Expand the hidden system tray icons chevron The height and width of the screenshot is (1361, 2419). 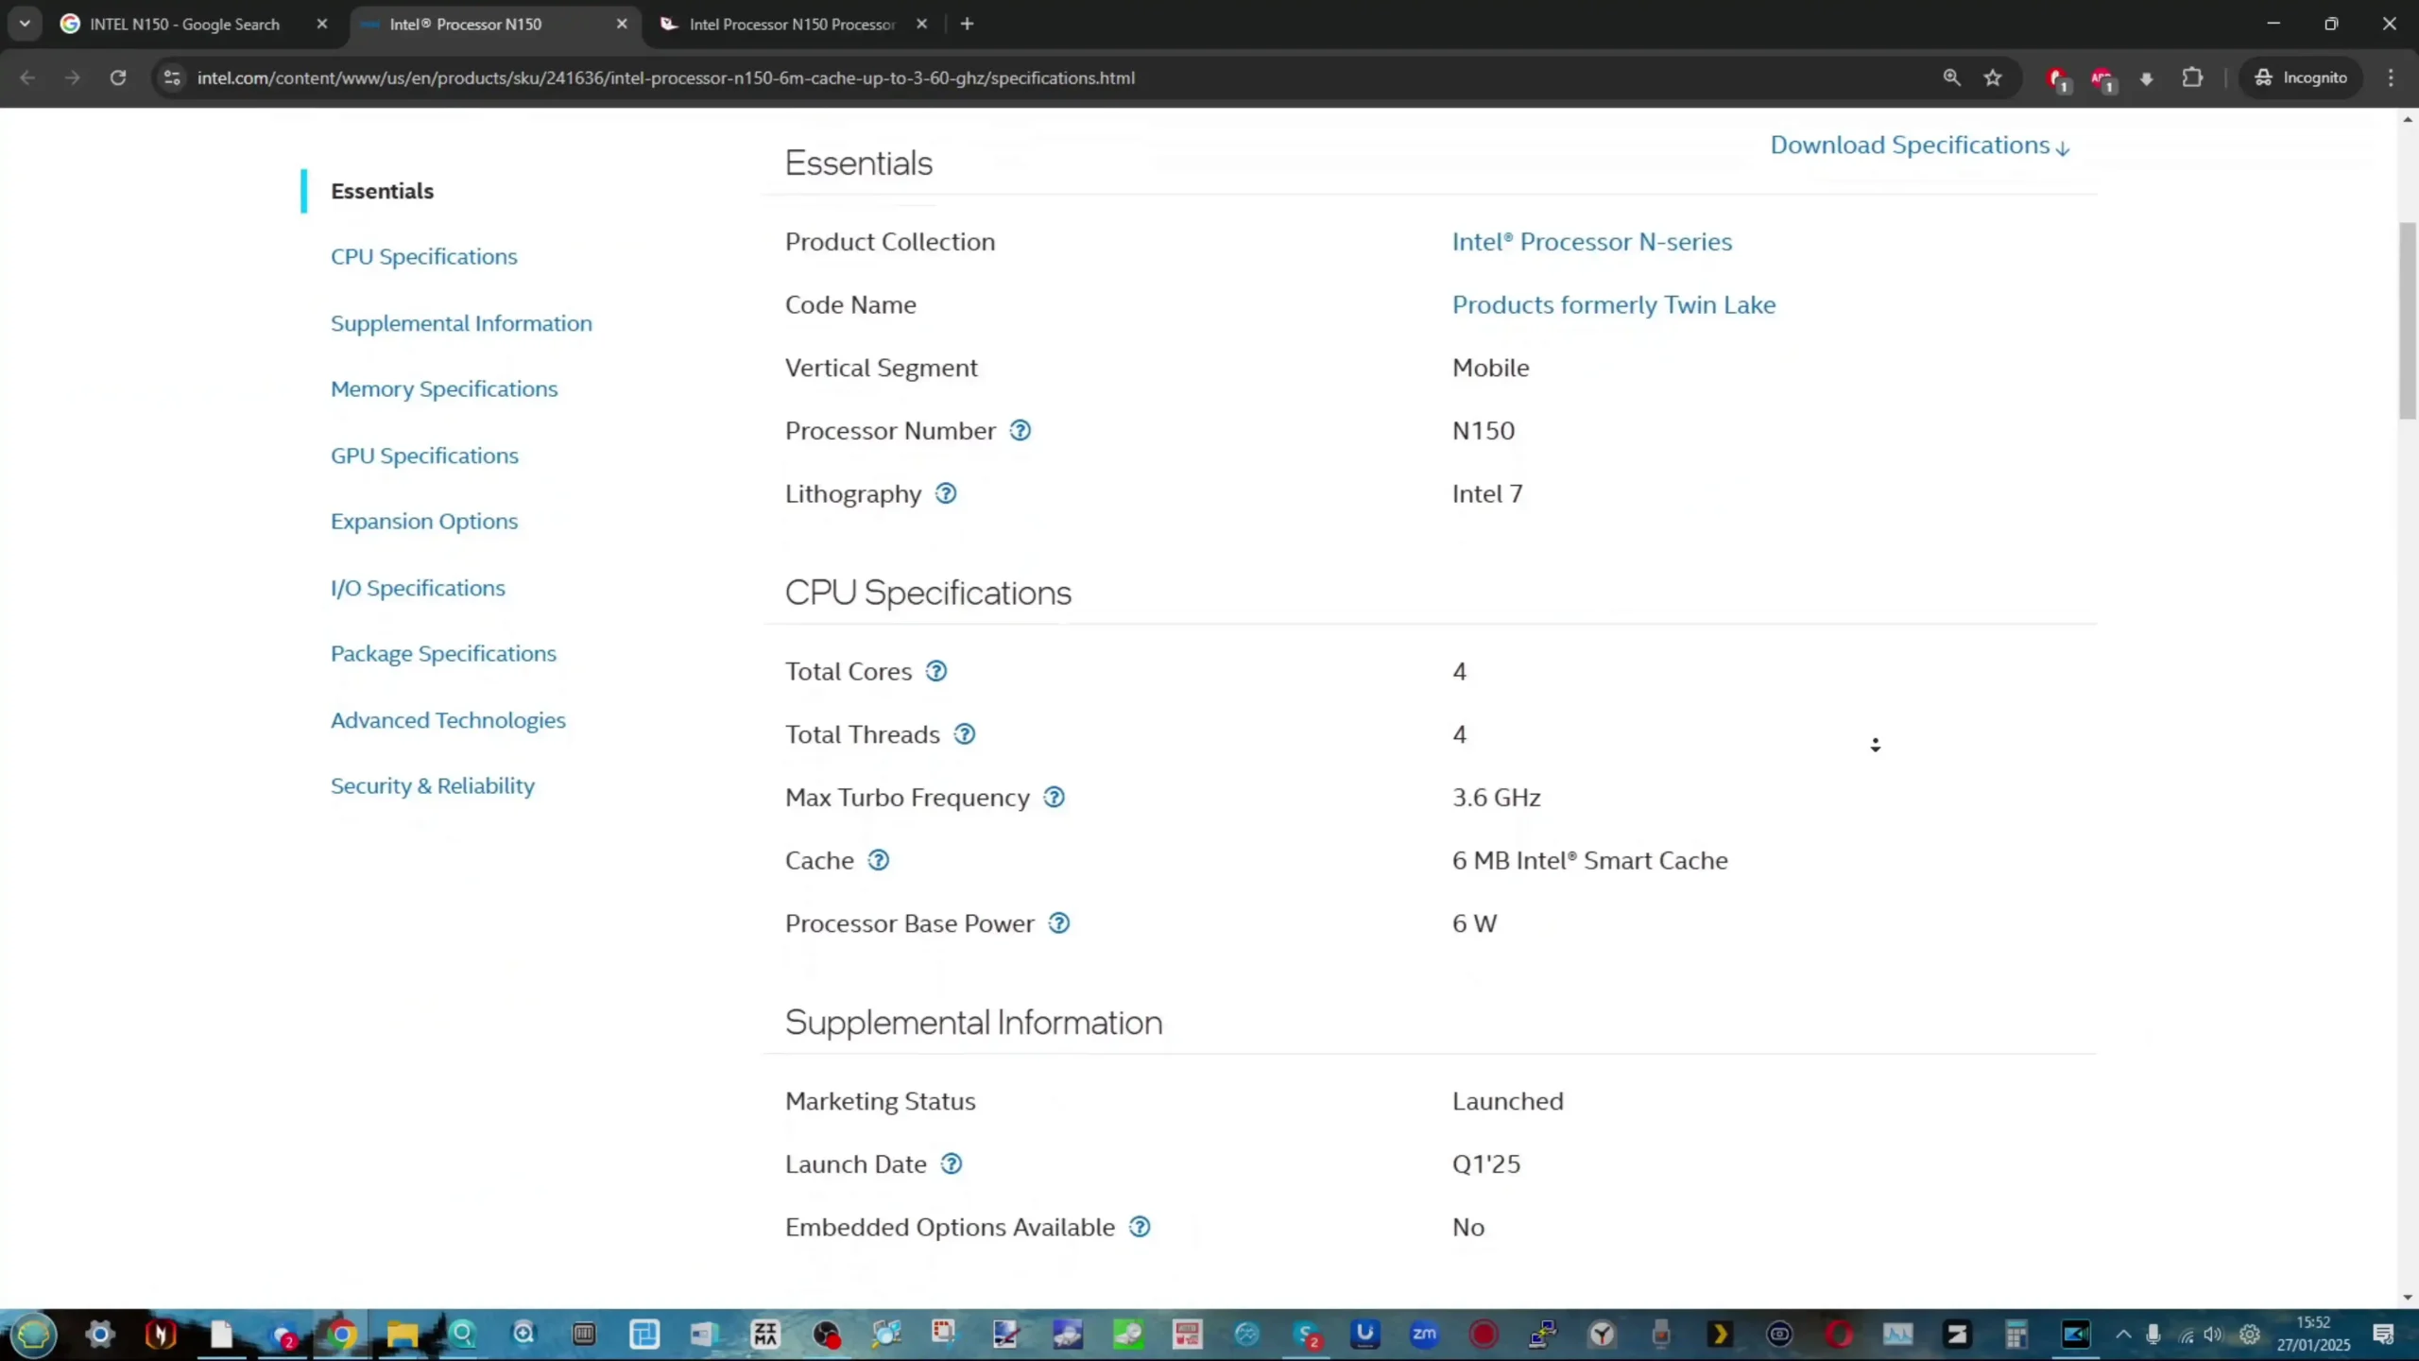click(2123, 1335)
